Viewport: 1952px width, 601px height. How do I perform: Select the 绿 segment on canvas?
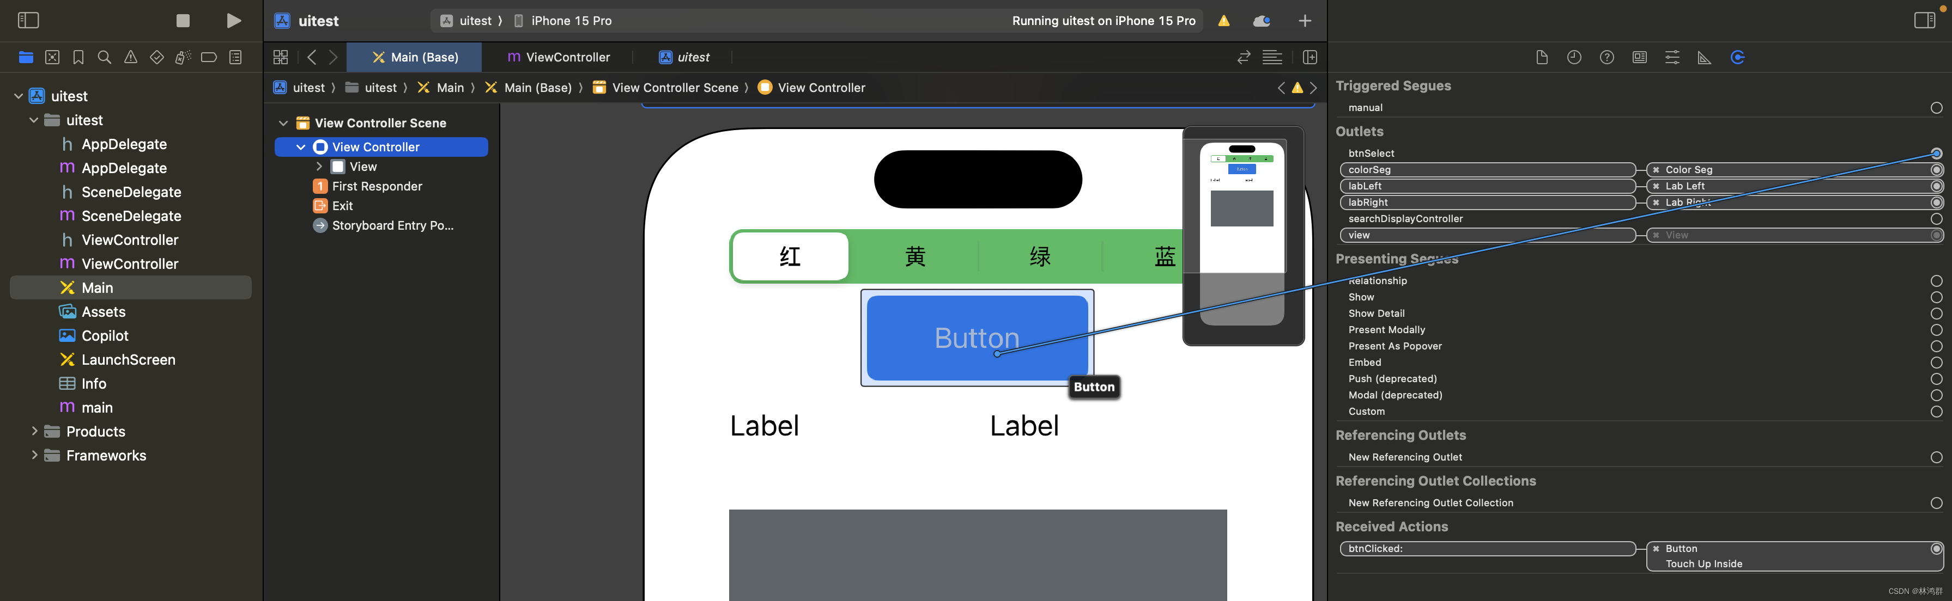click(1040, 256)
